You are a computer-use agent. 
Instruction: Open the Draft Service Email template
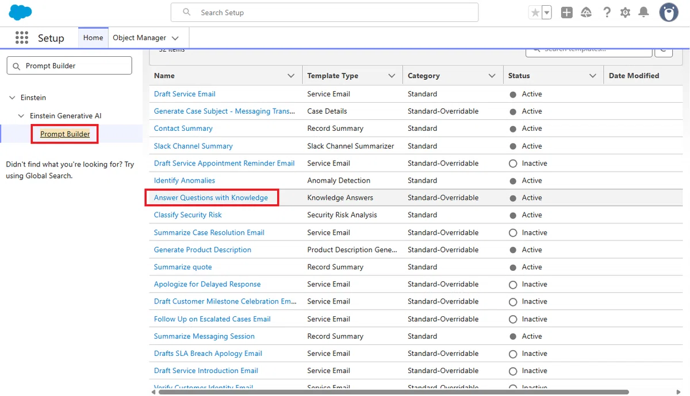tap(185, 94)
